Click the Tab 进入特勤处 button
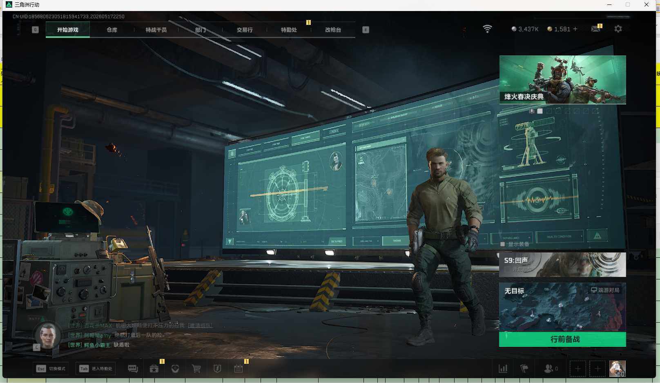 point(96,369)
